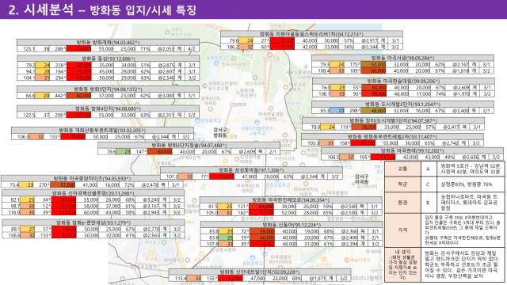This screenshot has height=285, width=507.
Task: Select the 교통 category cell in summary table
Action: coord(402,169)
